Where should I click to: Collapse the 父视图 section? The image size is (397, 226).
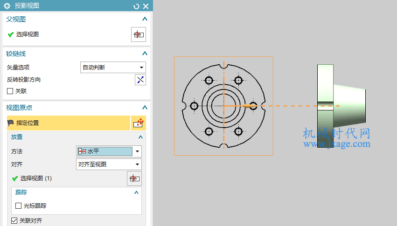(145, 19)
